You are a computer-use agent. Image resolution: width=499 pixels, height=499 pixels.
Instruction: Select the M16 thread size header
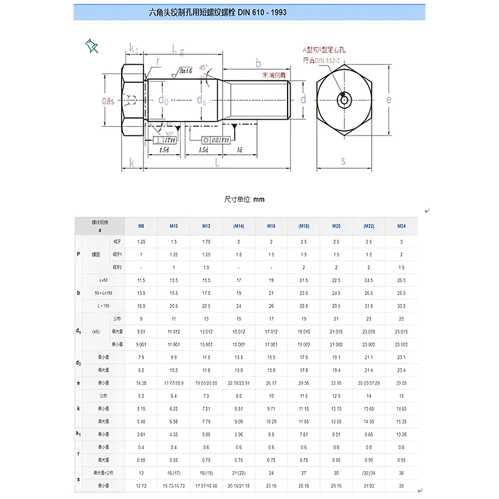click(271, 226)
